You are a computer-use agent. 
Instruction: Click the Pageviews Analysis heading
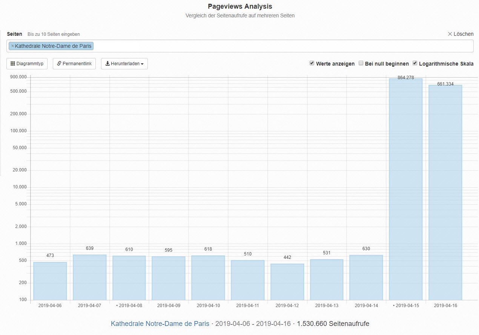[240, 6]
